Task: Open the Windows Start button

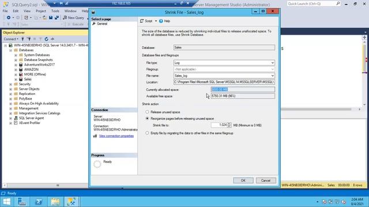Action: coord(7,202)
